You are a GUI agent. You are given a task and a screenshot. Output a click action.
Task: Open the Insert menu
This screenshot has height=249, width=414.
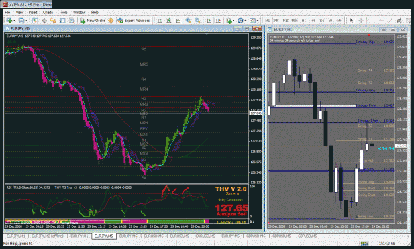pos(33,12)
